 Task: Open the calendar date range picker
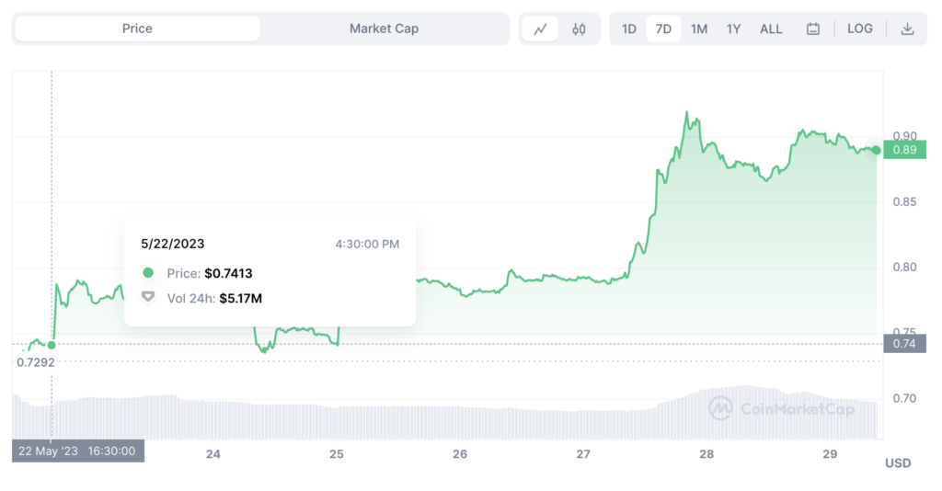pyautogui.click(x=813, y=29)
